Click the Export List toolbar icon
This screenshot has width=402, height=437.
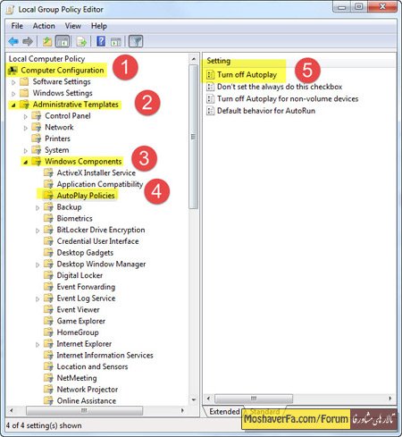click(81, 41)
